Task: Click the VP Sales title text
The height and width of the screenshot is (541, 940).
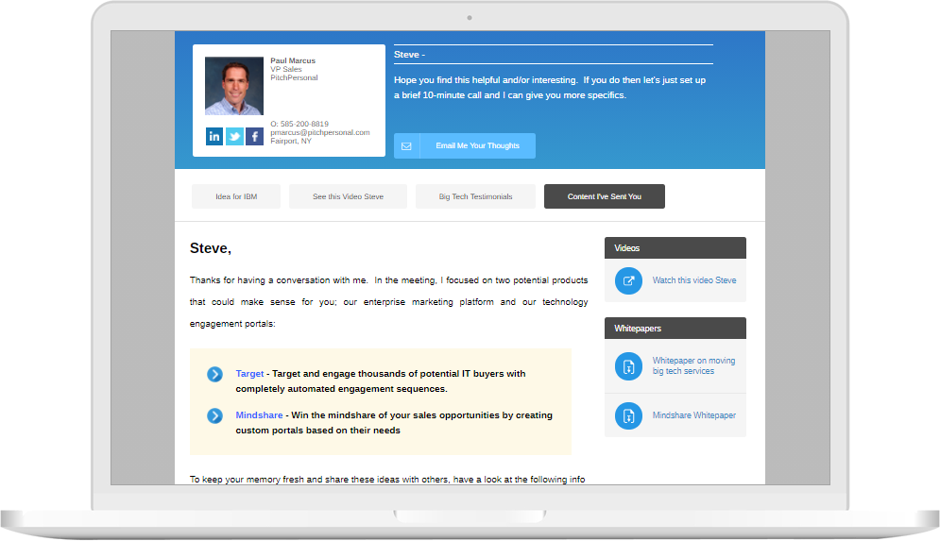Action: [x=286, y=70]
